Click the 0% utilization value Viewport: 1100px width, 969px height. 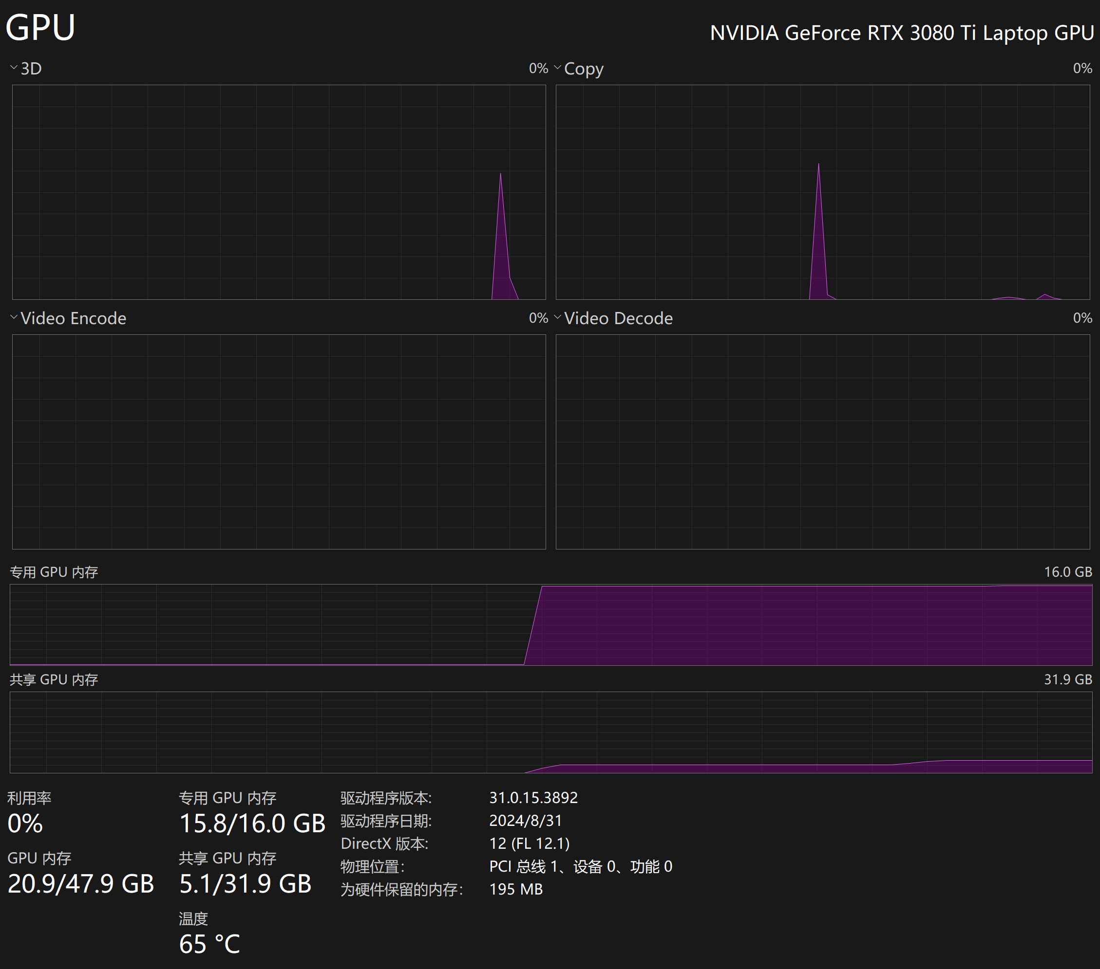pyautogui.click(x=25, y=823)
